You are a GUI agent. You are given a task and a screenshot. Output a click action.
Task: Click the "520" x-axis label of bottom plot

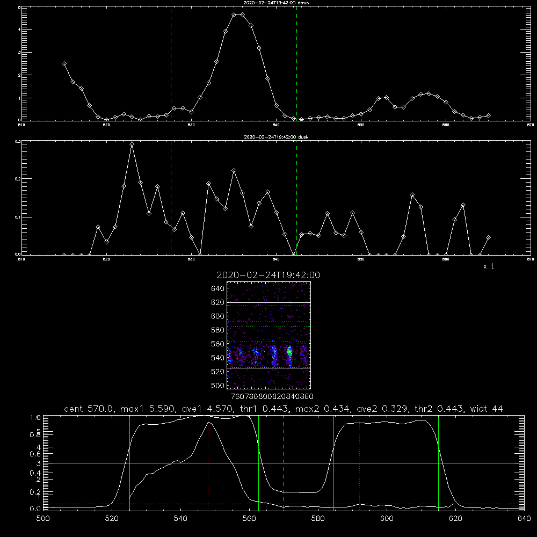tap(112, 519)
